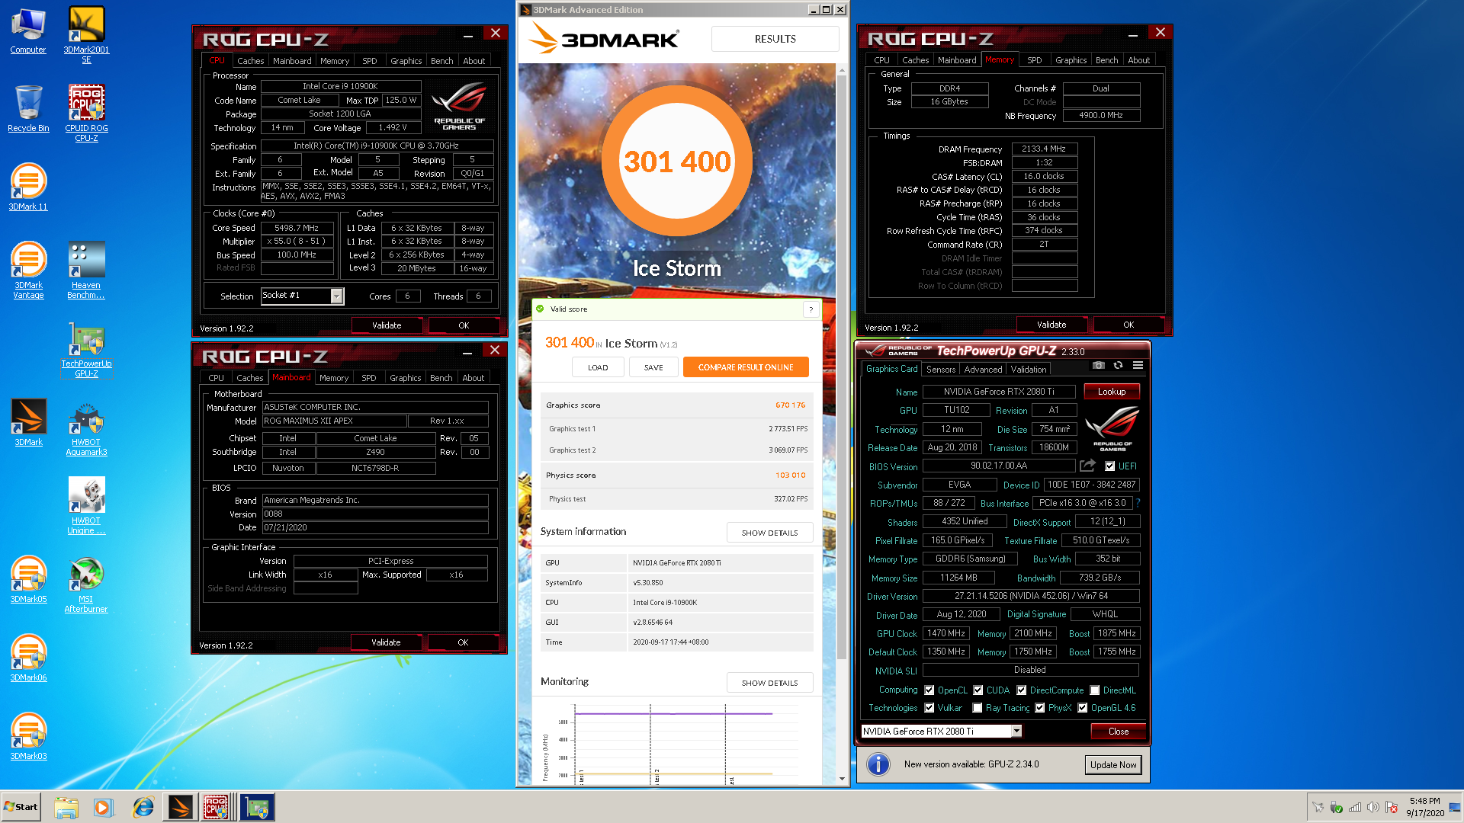The height and width of the screenshot is (823, 1464).
Task: Open the Windows Start menu
Action: (21, 807)
